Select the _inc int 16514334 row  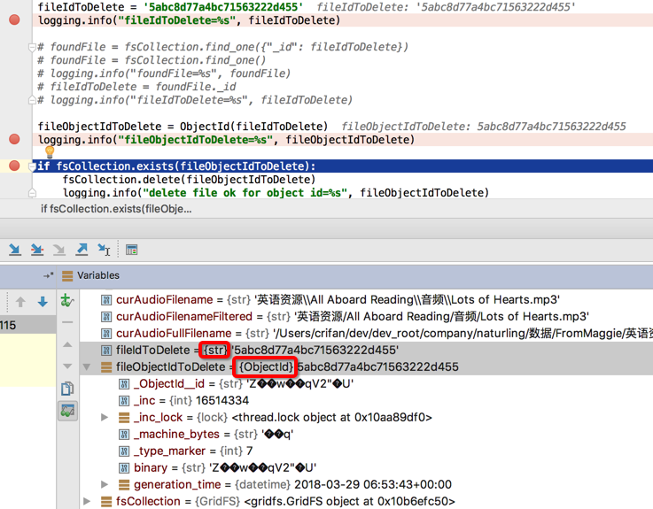[x=366, y=400]
